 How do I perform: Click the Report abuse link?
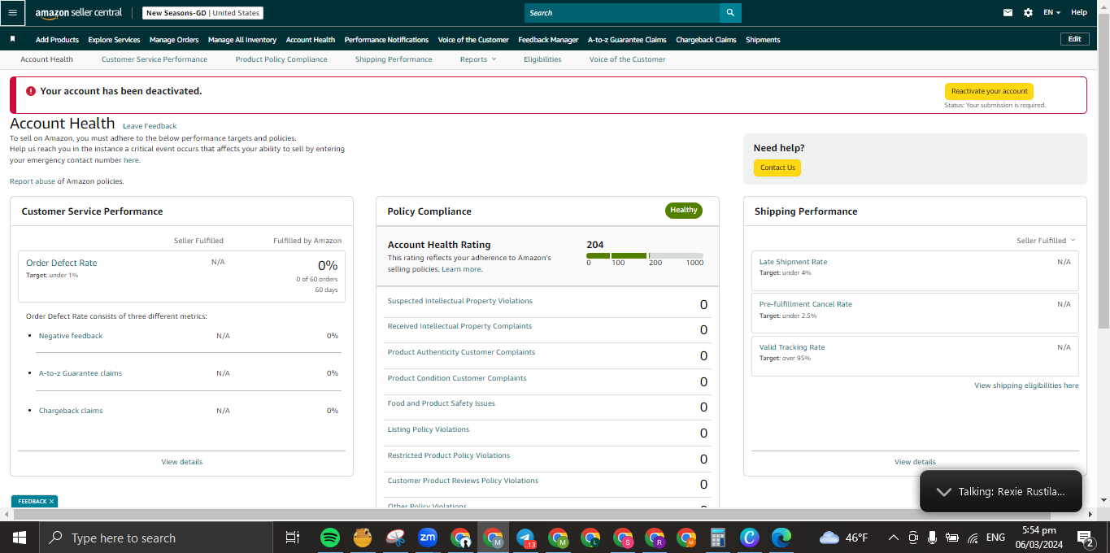pyautogui.click(x=33, y=181)
